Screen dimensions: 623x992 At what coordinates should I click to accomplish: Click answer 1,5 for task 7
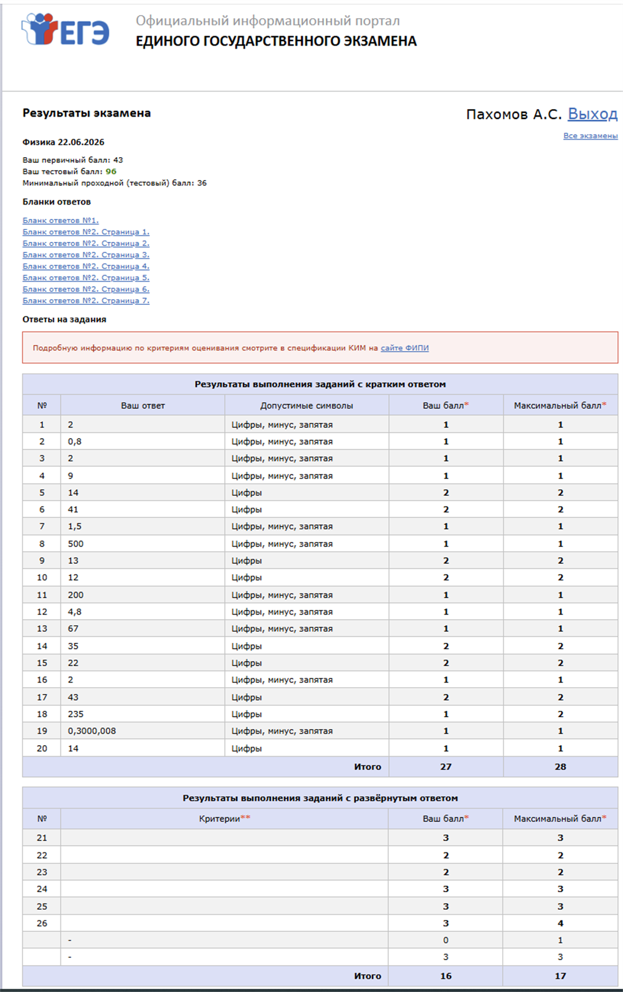click(x=75, y=526)
